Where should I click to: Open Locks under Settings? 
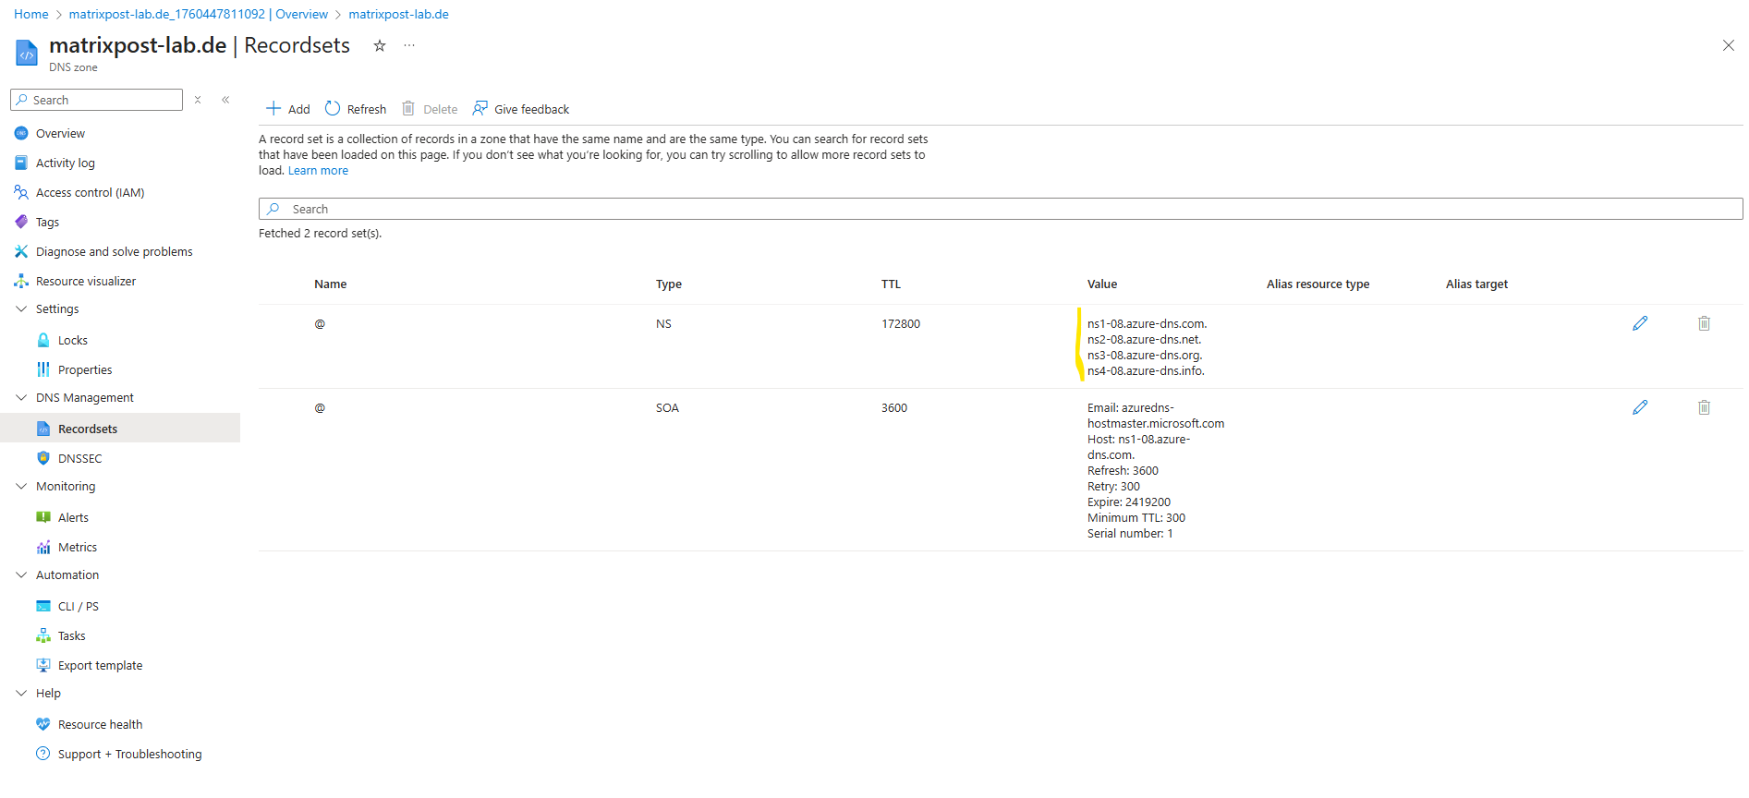73,341
